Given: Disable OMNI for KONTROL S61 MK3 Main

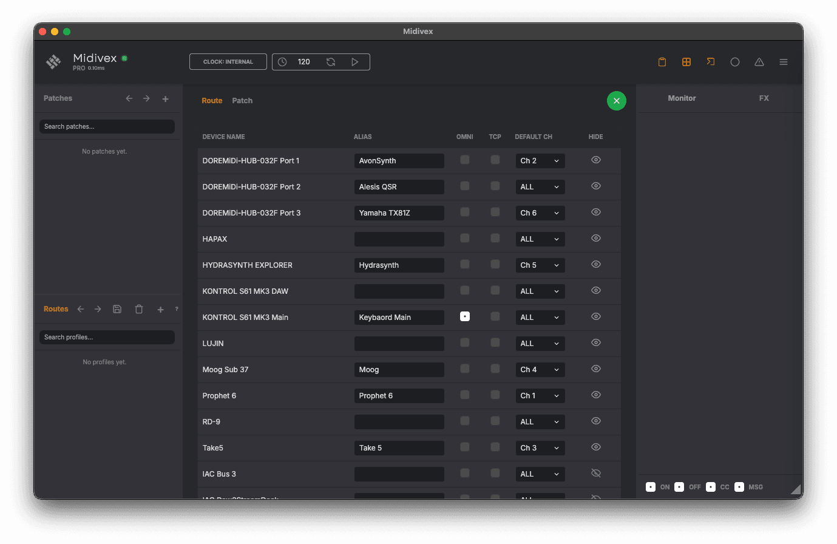Looking at the screenshot, I should (465, 316).
